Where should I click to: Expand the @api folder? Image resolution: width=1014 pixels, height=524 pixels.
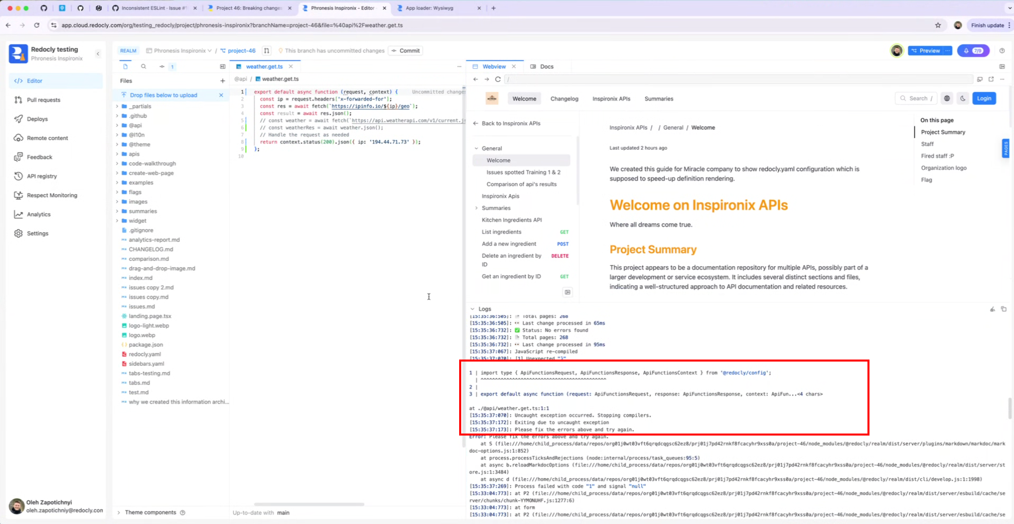[117, 125]
